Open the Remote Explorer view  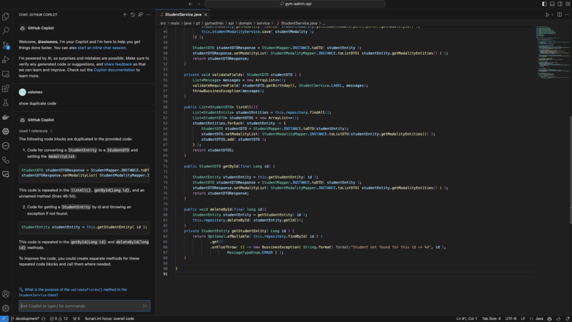(6, 74)
